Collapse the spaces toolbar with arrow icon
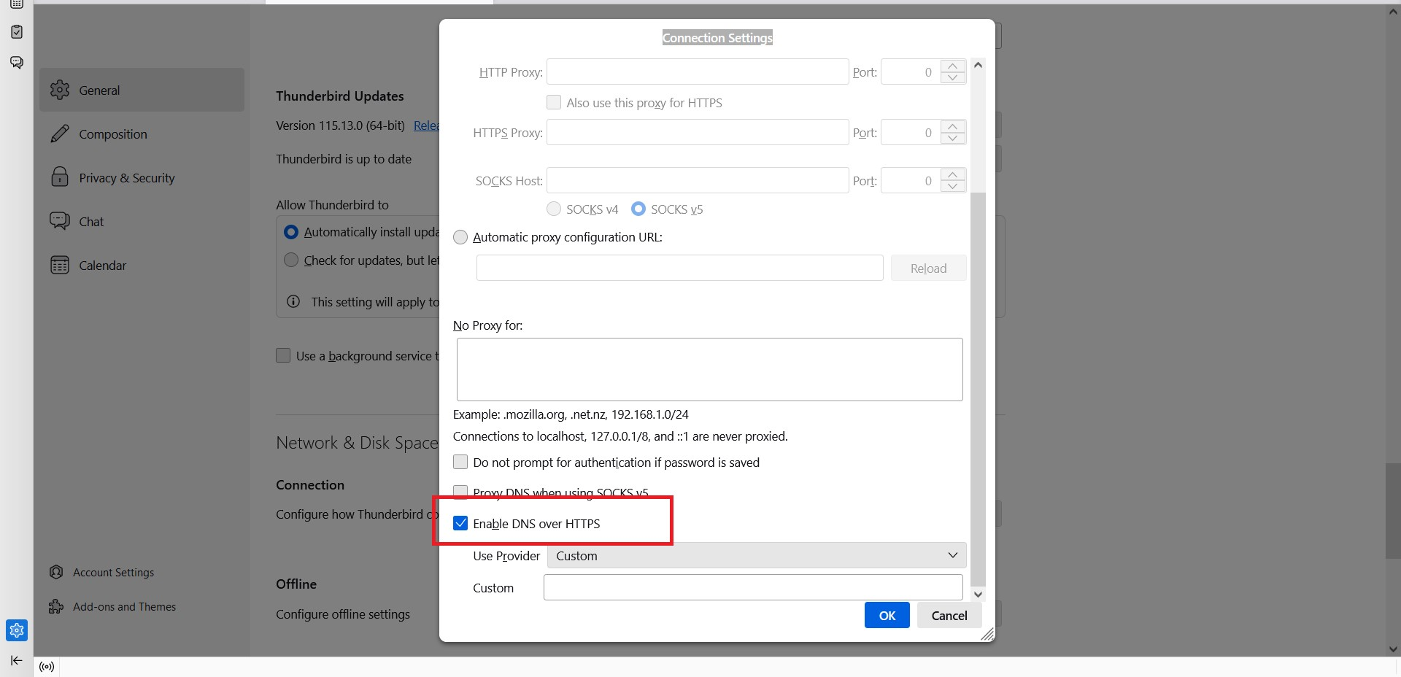 point(16,661)
